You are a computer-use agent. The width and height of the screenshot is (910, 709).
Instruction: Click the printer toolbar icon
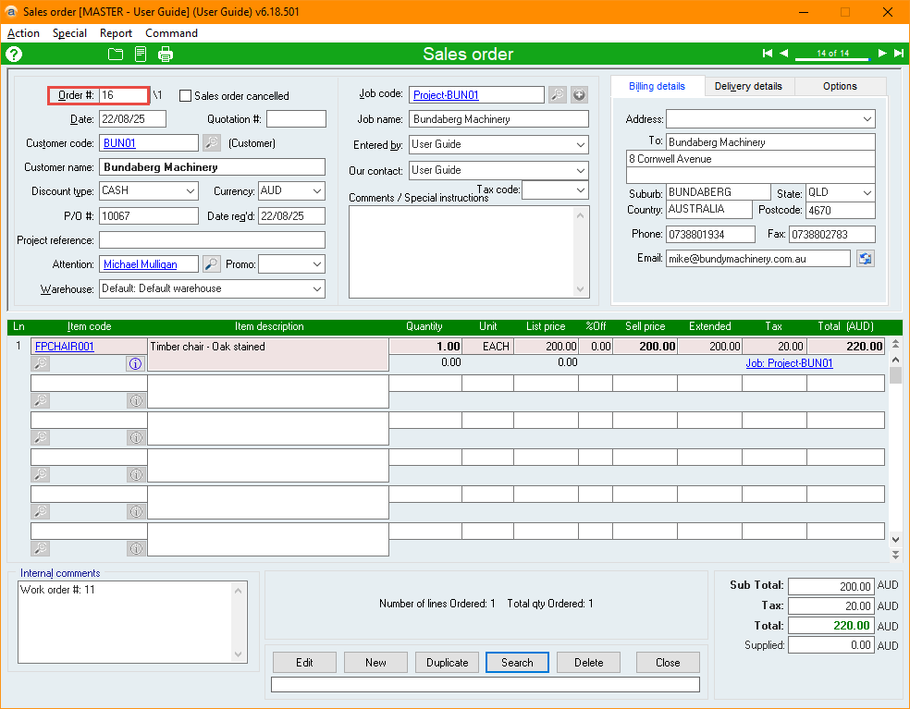[x=166, y=54]
